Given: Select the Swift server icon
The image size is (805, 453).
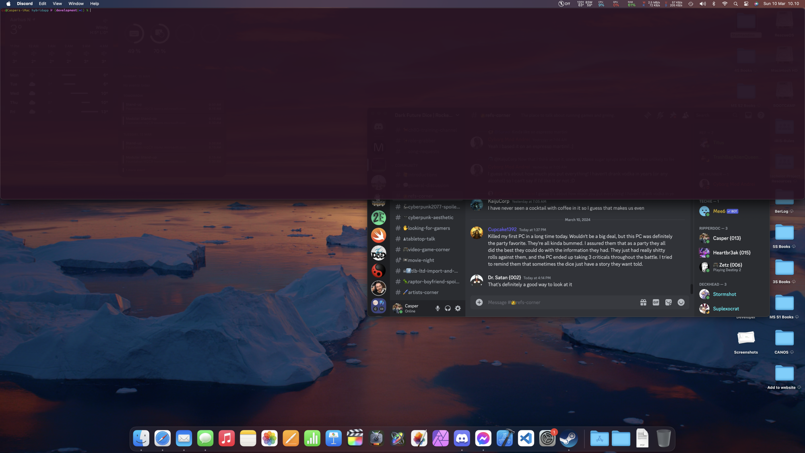Looking at the screenshot, I should [378, 235].
